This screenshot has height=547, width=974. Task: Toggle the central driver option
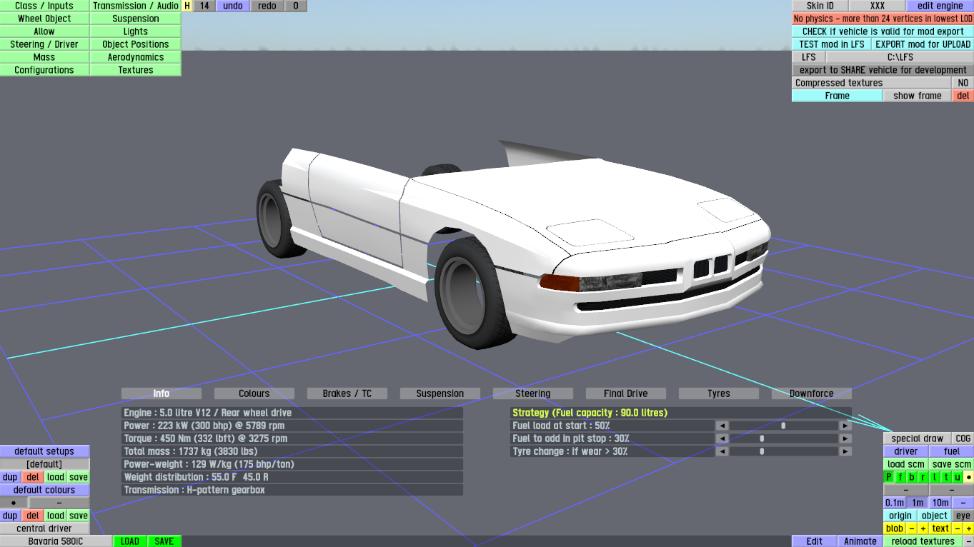44,528
